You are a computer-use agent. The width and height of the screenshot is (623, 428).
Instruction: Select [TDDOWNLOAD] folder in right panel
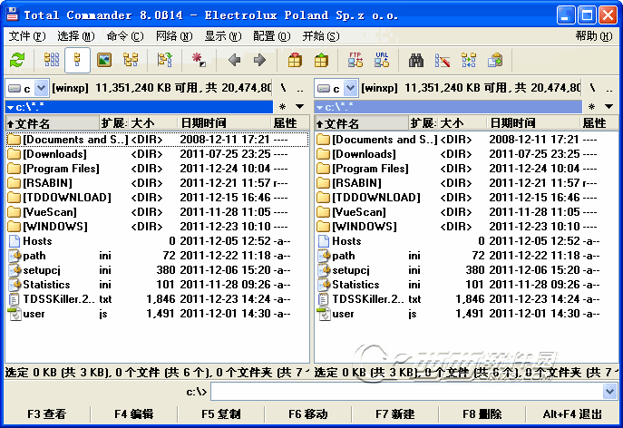click(466, 198)
